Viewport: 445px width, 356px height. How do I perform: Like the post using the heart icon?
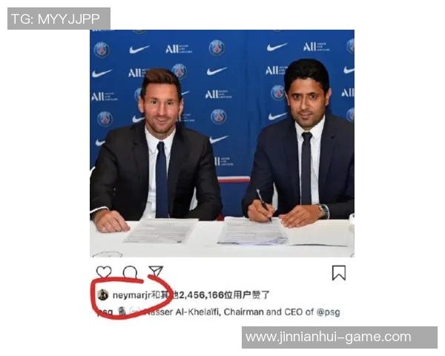click(x=104, y=272)
